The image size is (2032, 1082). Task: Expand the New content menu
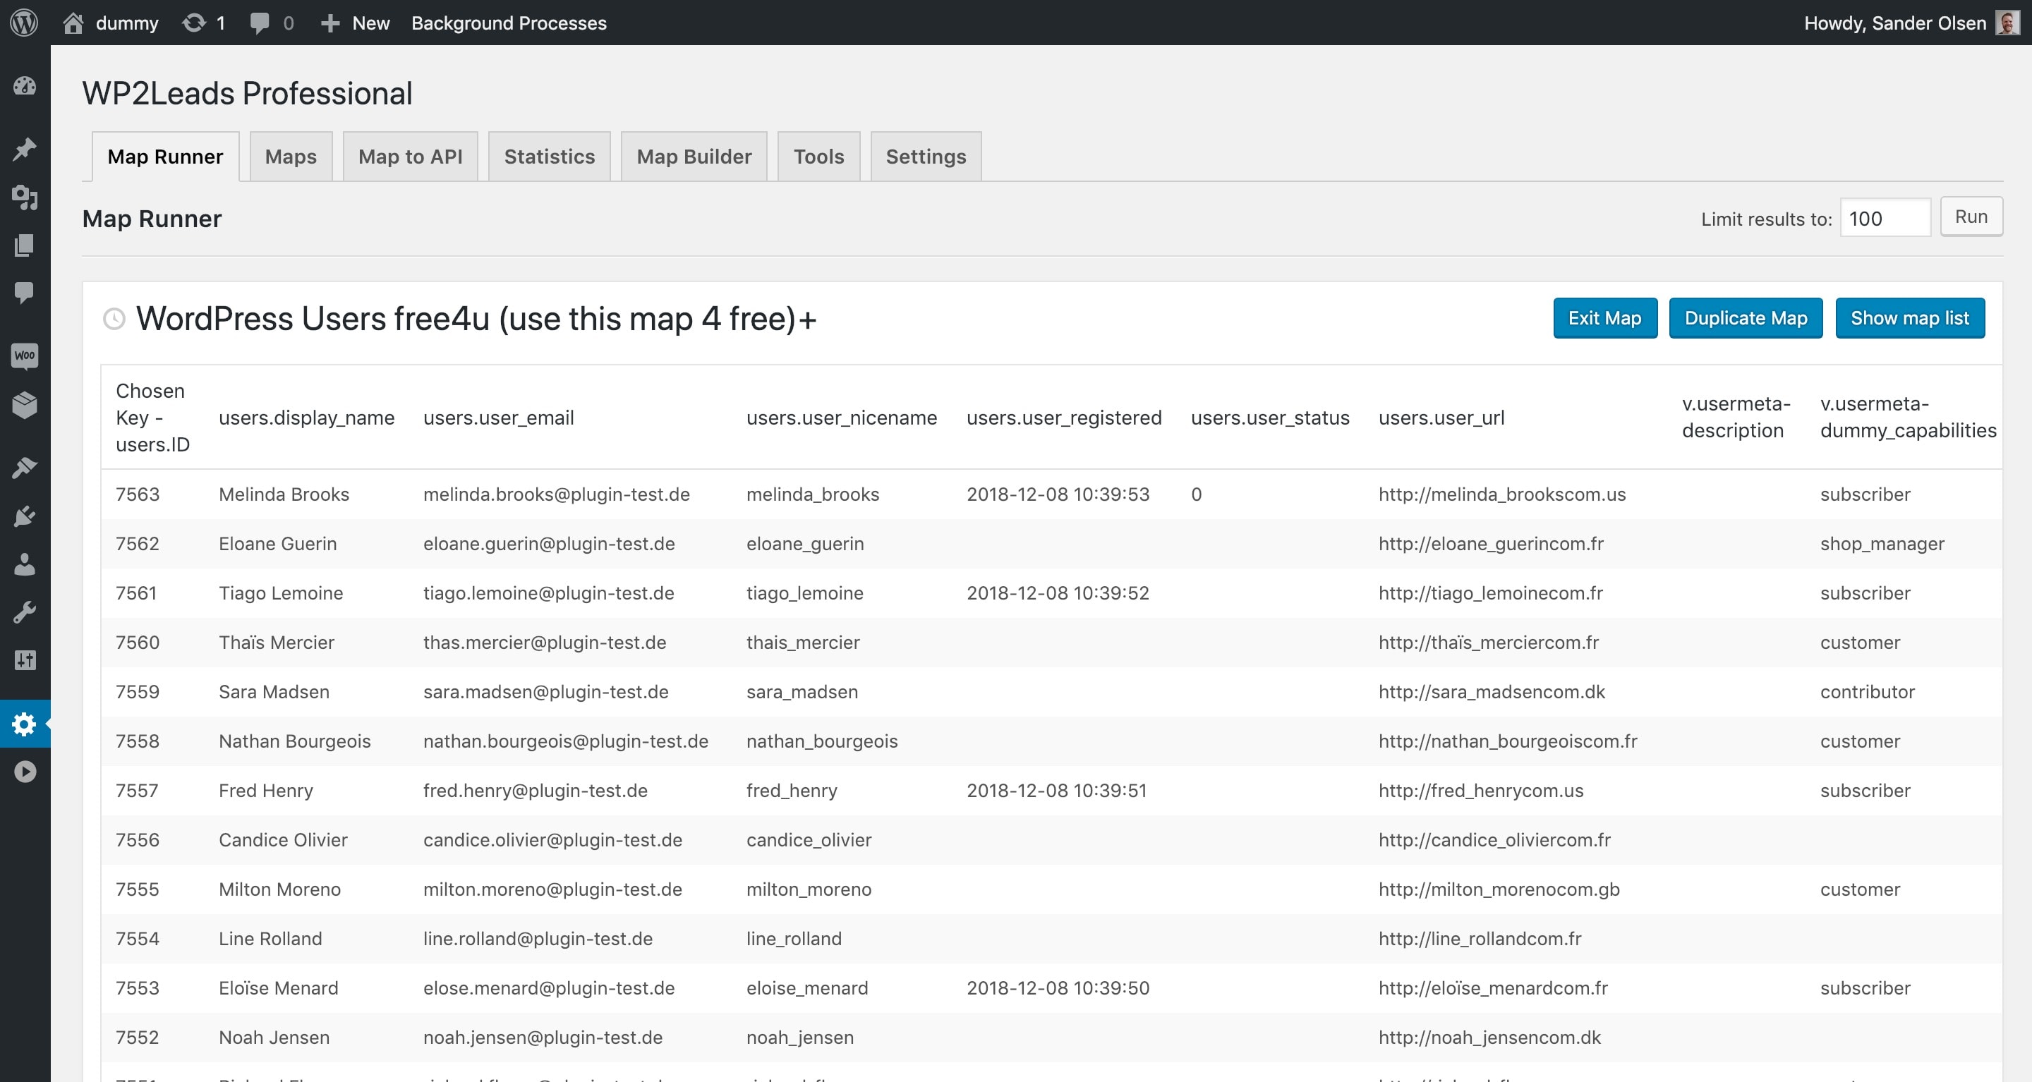point(356,23)
